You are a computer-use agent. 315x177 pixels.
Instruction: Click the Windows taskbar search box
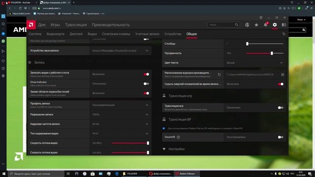(x=36, y=174)
